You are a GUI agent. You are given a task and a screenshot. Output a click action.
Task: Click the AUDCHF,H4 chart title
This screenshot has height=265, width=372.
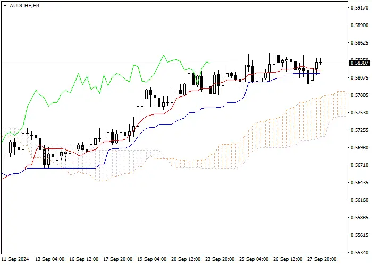point(24,6)
